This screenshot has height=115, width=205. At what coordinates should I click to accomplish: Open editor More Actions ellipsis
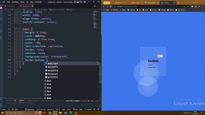click(98, 6)
